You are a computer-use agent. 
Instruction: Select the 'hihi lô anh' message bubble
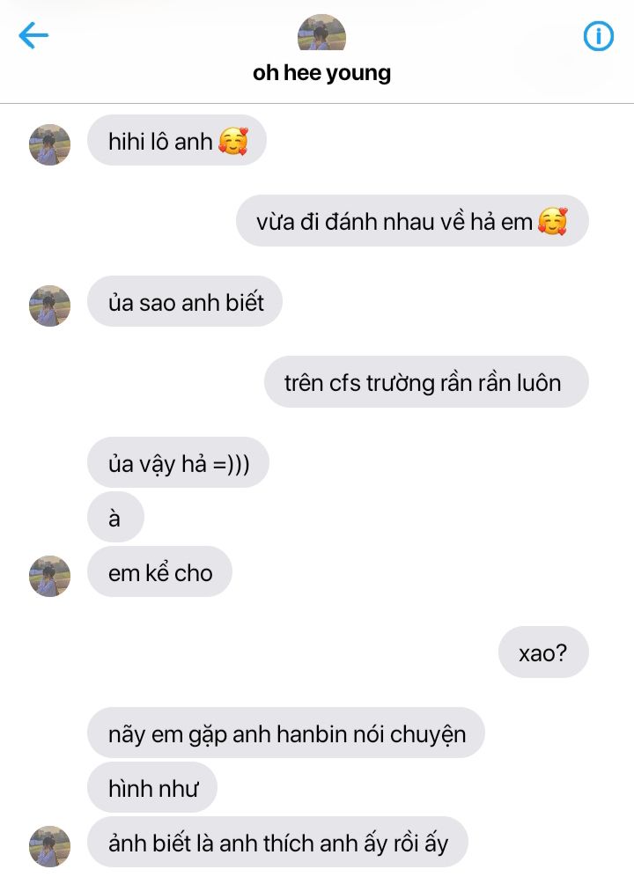(177, 140)
